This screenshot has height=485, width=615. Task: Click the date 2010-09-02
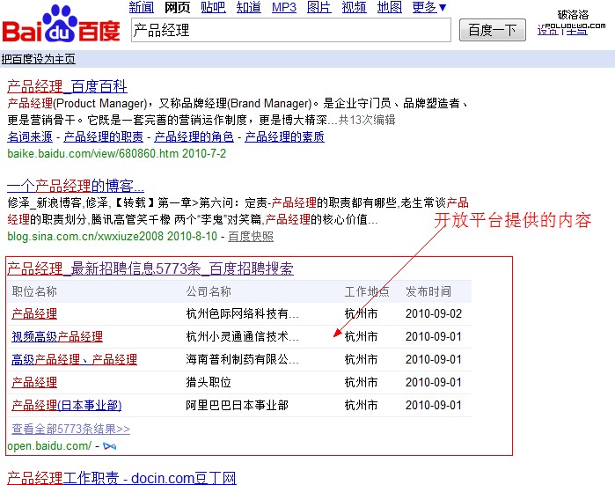click(434, 313)
